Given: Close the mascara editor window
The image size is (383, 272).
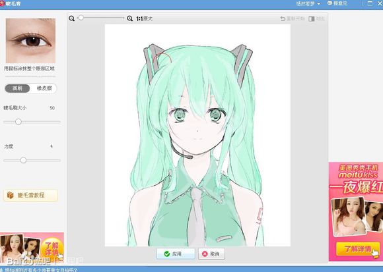Looking at the screenshot, I should 380,3.
